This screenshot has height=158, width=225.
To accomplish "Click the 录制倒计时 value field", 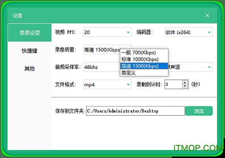I will tap(173, 84).
